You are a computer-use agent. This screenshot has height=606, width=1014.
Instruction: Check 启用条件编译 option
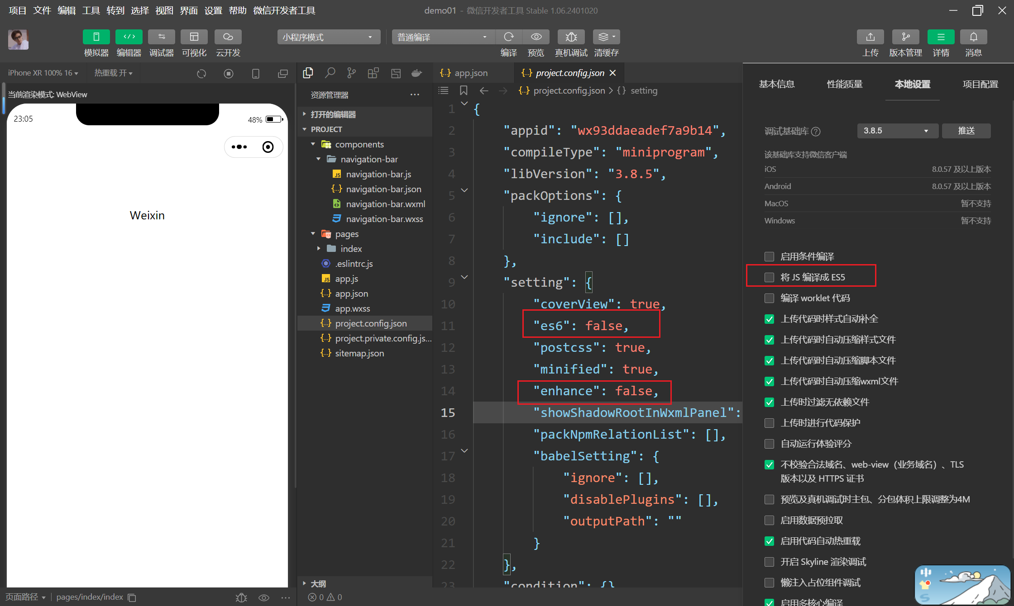(769, 256)
